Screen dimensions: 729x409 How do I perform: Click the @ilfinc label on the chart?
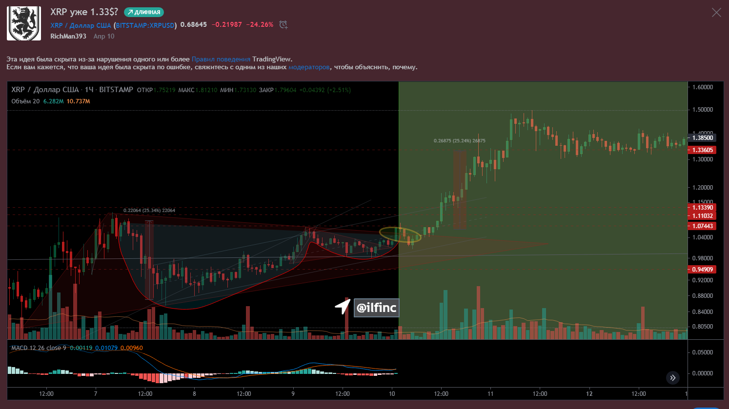point(376,308)
